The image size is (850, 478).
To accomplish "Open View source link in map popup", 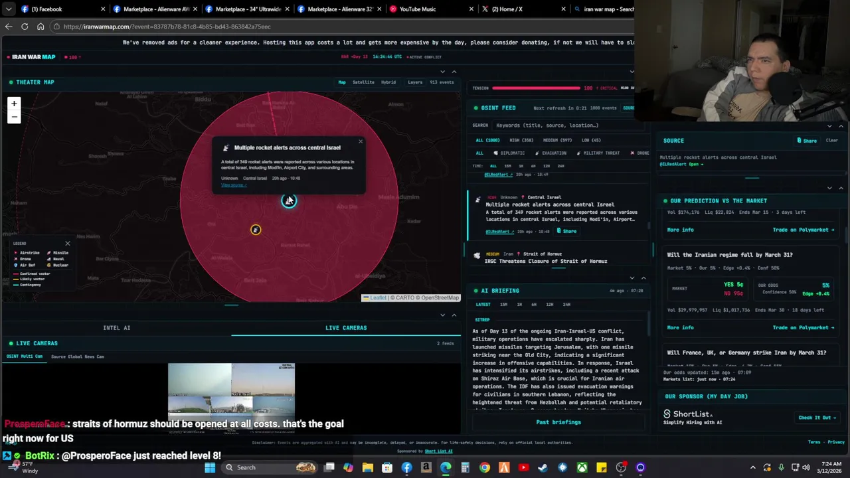I will pos(233,185).
